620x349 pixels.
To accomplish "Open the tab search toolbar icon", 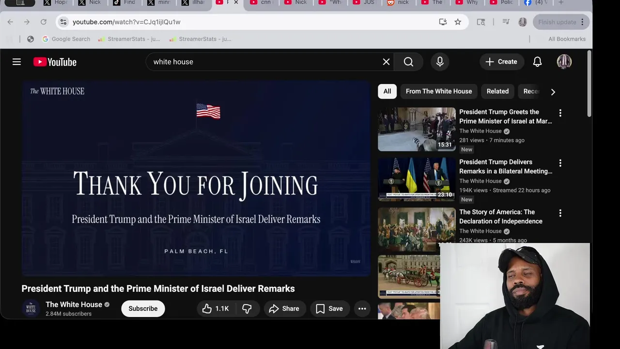I will [480, 22].
